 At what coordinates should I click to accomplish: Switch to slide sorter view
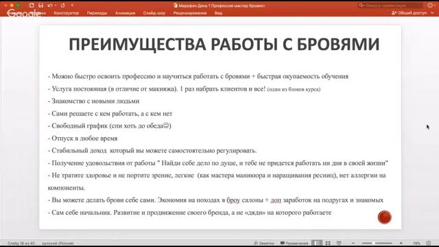point(328,243)
